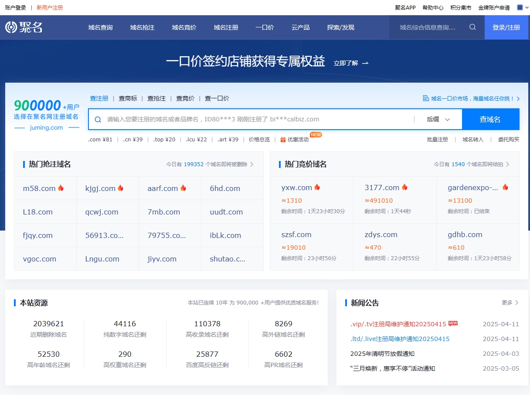Image resolution: width=530 pixels, height=395 pixels.
Task: Expand 热门竞价域名 via its chevron arrow
Action: click(x=507, y=164)
